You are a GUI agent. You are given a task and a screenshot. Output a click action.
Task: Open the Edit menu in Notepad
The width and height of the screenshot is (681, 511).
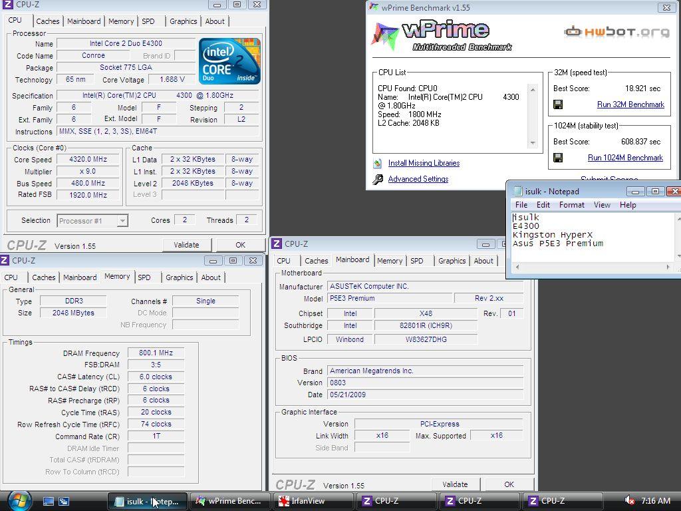pyautogui.click(x=543, y=205)
